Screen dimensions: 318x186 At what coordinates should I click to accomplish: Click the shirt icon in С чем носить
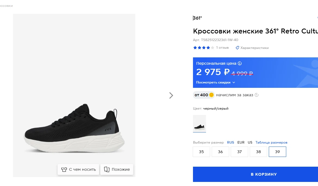point(64,169)
